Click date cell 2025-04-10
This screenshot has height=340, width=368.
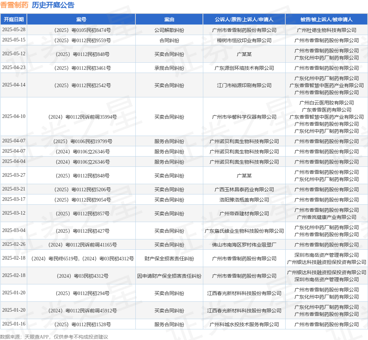14,117
